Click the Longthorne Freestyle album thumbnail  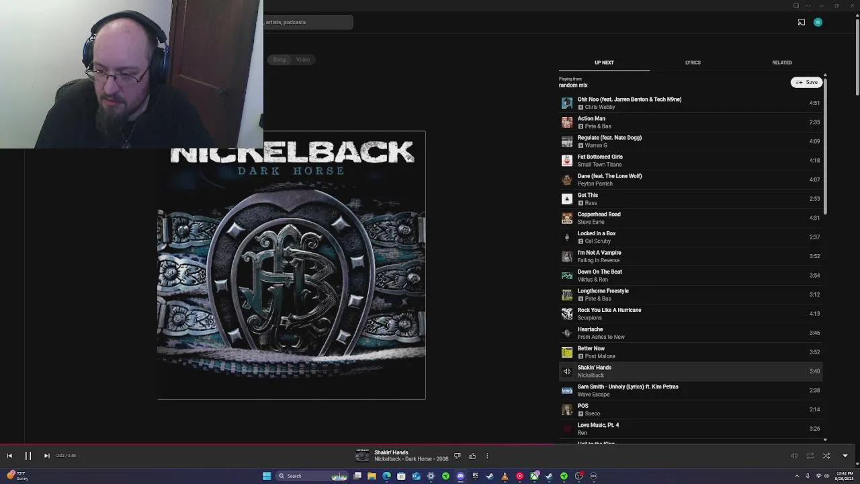[x=567, y=294]
